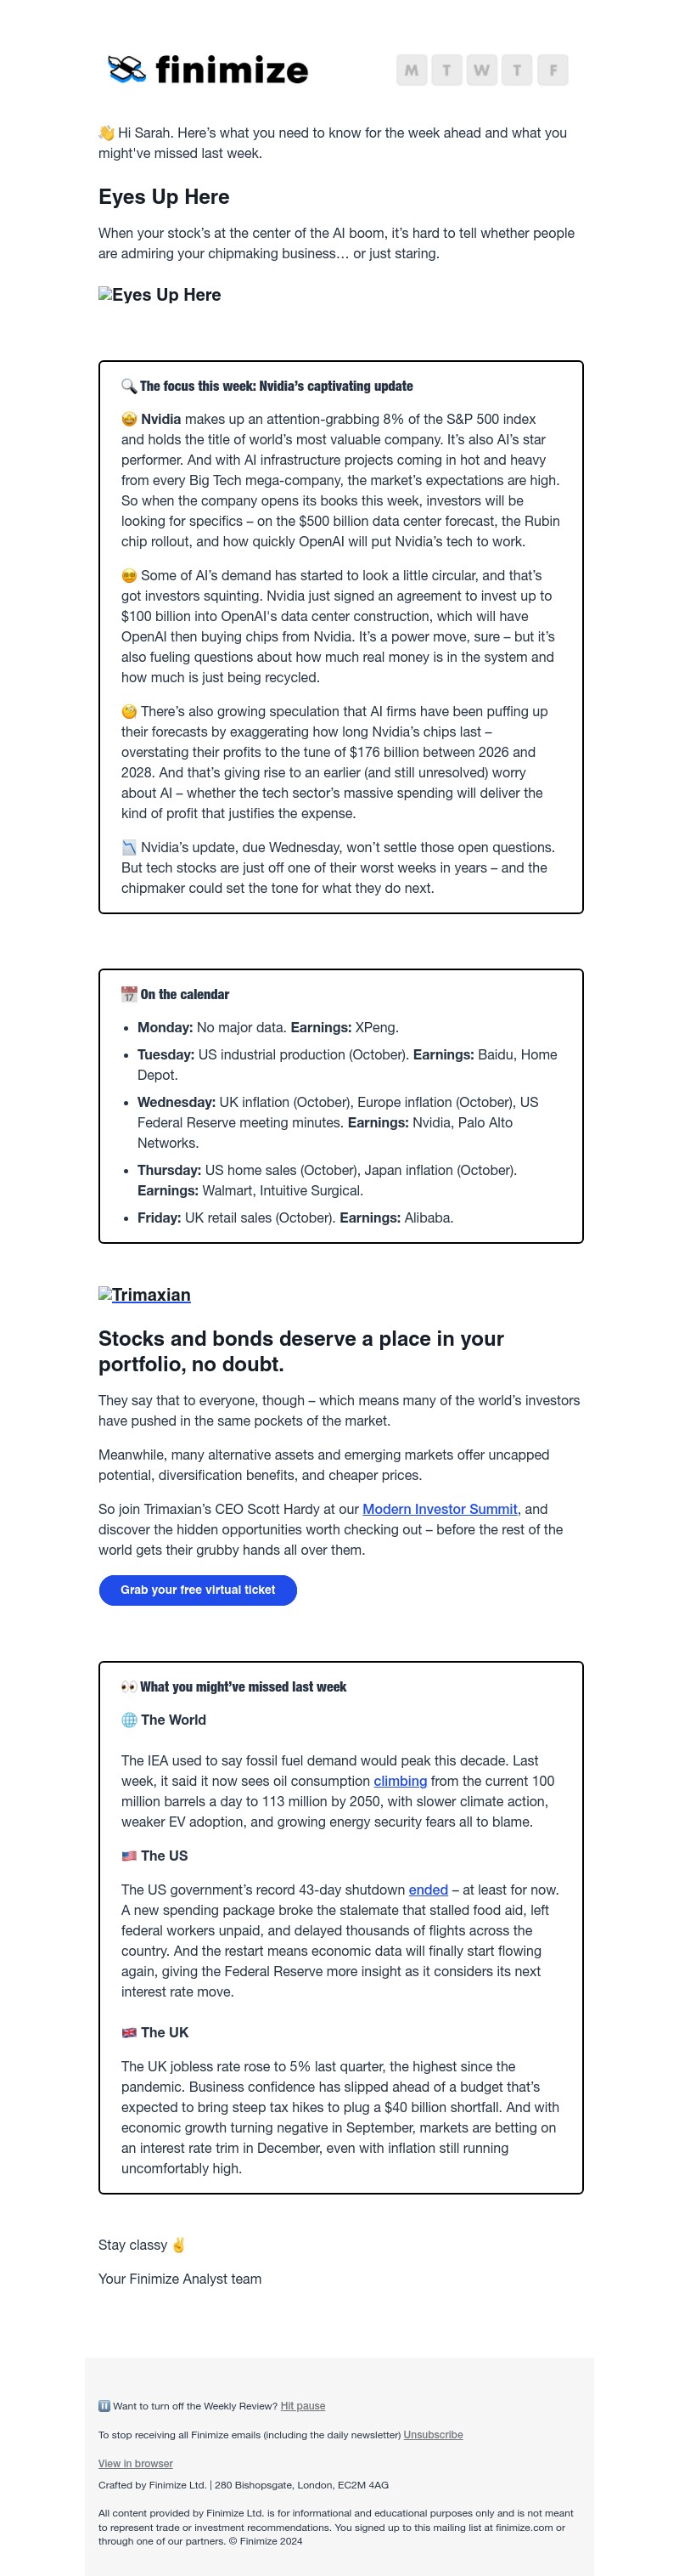Open the climbing link about oil consumption
The width and height of the screenshot is (679, 2576).
400,1781
